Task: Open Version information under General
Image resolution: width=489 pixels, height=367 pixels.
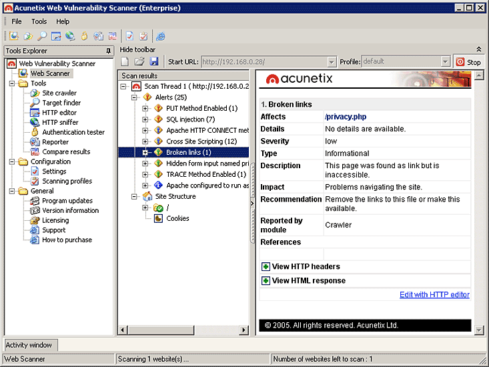Action: (71, 210)
